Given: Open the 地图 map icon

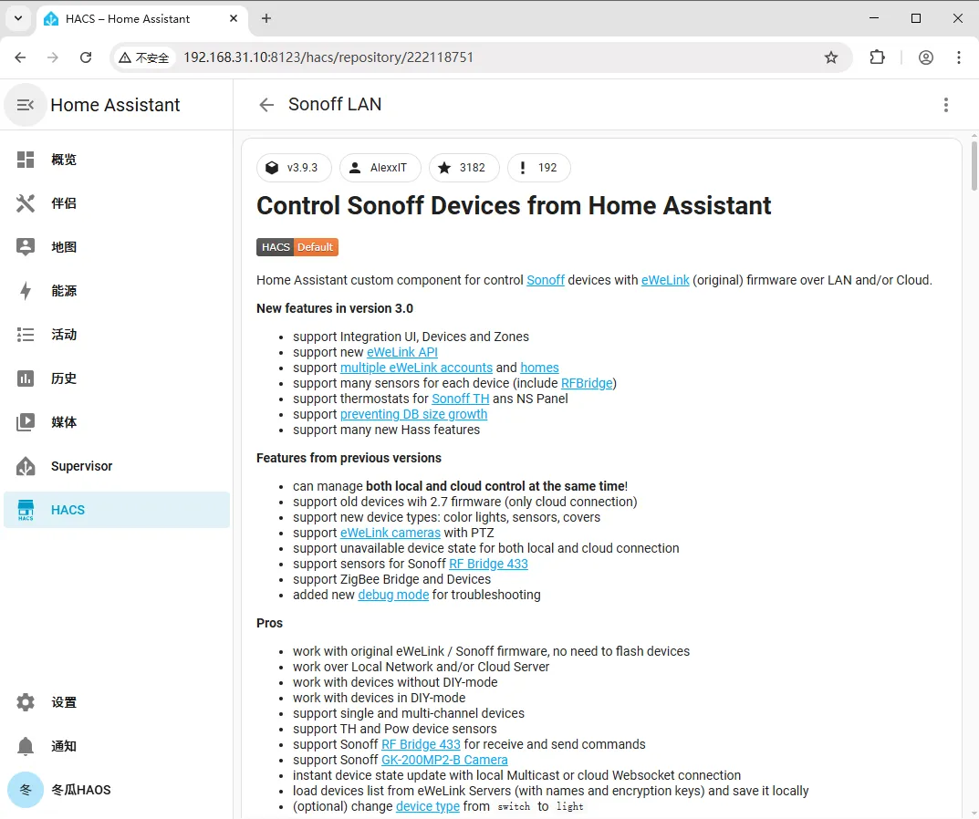Looking at the screenshot, I should [25, 247].
